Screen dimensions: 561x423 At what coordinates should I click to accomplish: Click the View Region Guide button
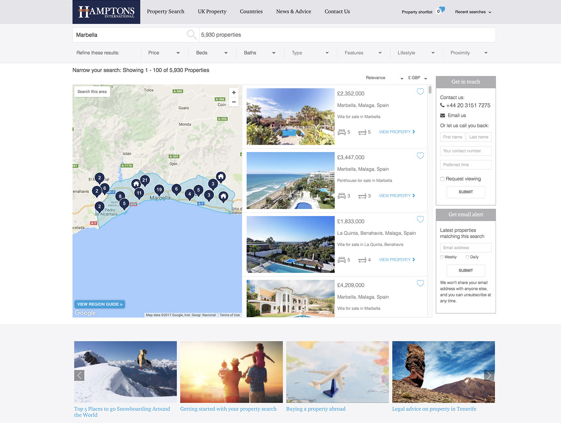(100, 304)
